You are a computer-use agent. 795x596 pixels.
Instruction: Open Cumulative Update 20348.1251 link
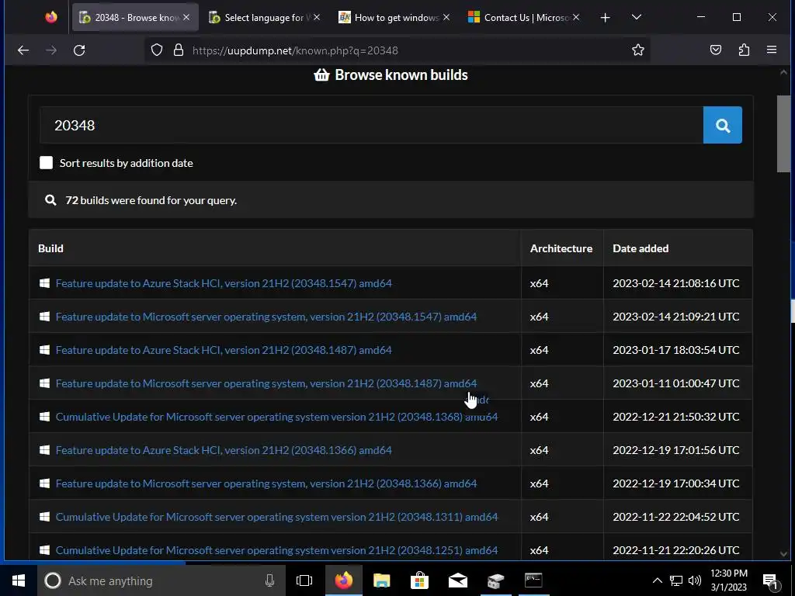point(277,550)
